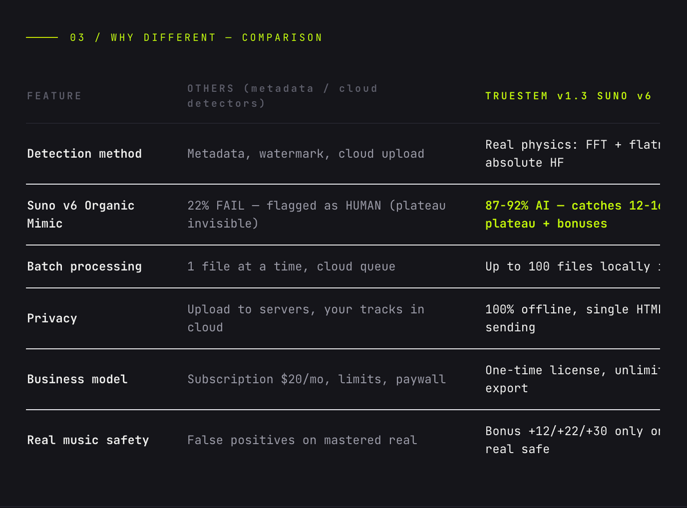Click the 'OTHERS (metadata / cloud detectors)' column header
Screen dimensions: 687x508
coord(282,96)
